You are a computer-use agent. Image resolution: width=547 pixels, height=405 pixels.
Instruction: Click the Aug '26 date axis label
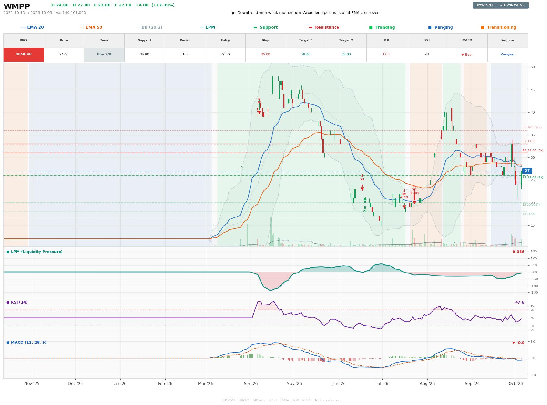[427, 384]
